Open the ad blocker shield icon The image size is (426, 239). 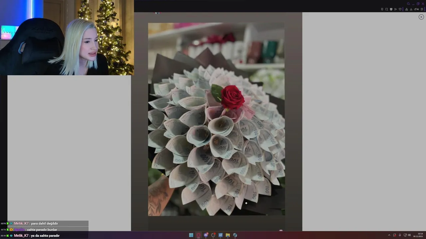tap(391, 9)
